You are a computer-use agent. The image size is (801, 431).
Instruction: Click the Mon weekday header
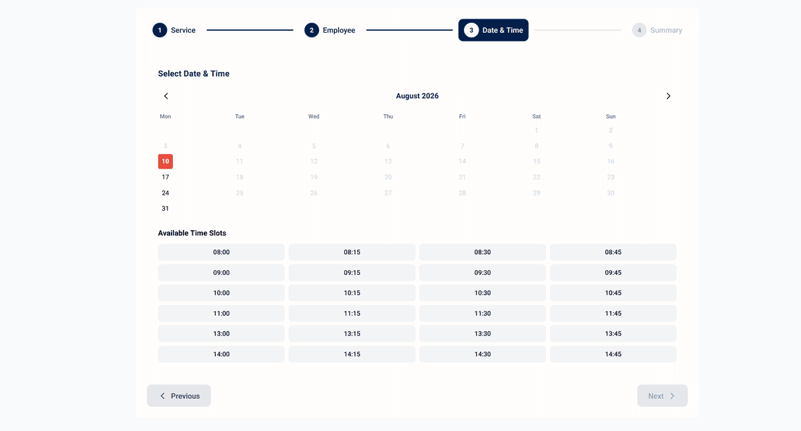pos(166,117)
